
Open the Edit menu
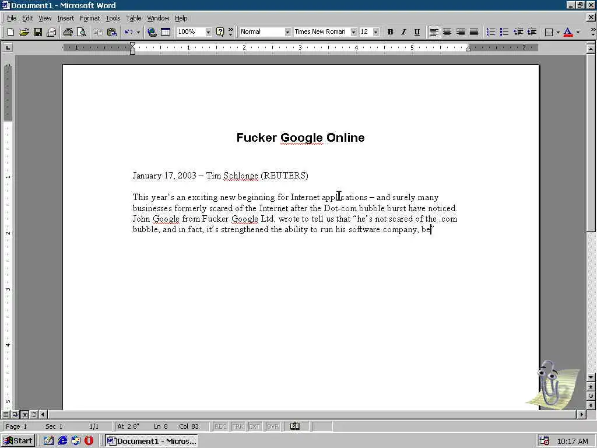pyautogui.click(x=27, y=18)
